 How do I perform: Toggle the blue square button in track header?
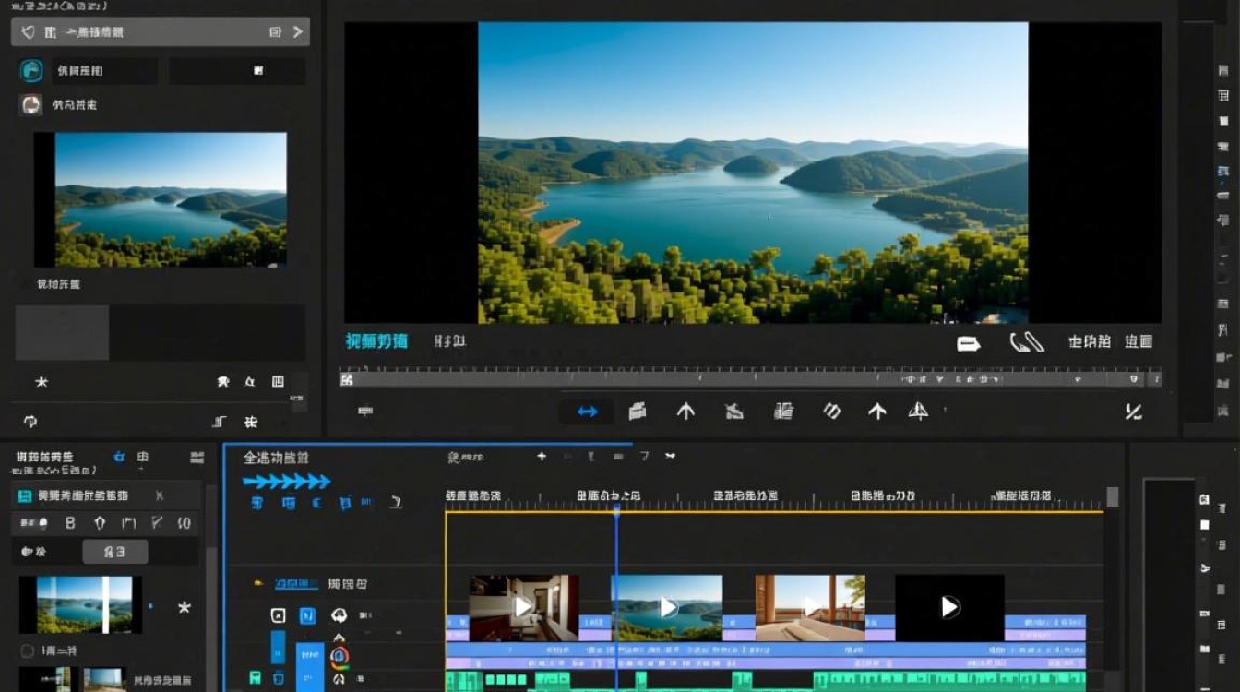pyautogui.click(x=307, y=615)
